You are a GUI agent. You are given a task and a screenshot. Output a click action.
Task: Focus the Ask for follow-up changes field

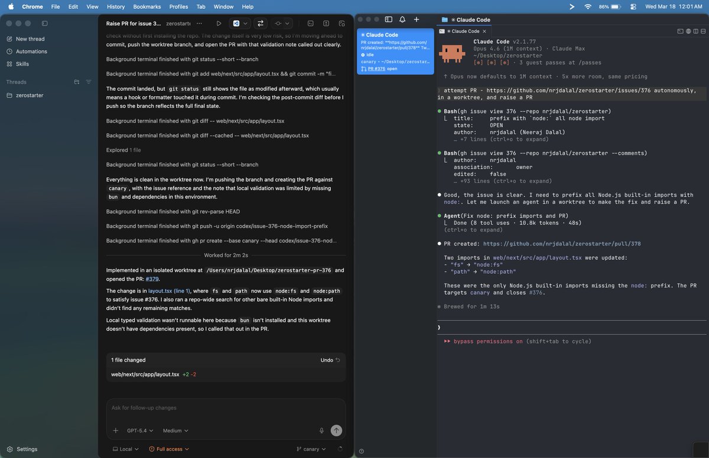click(226, 408)
